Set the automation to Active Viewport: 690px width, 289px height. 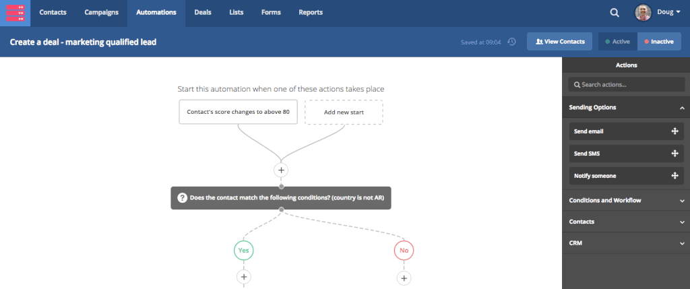coord(617,42)
